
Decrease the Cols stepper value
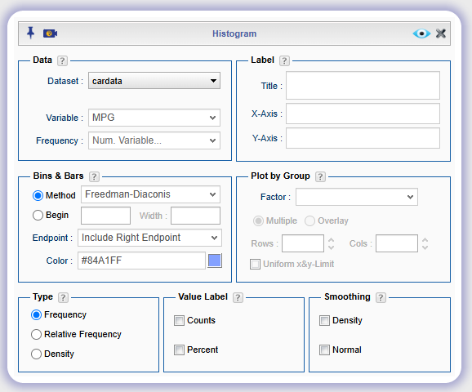(425, 247)
